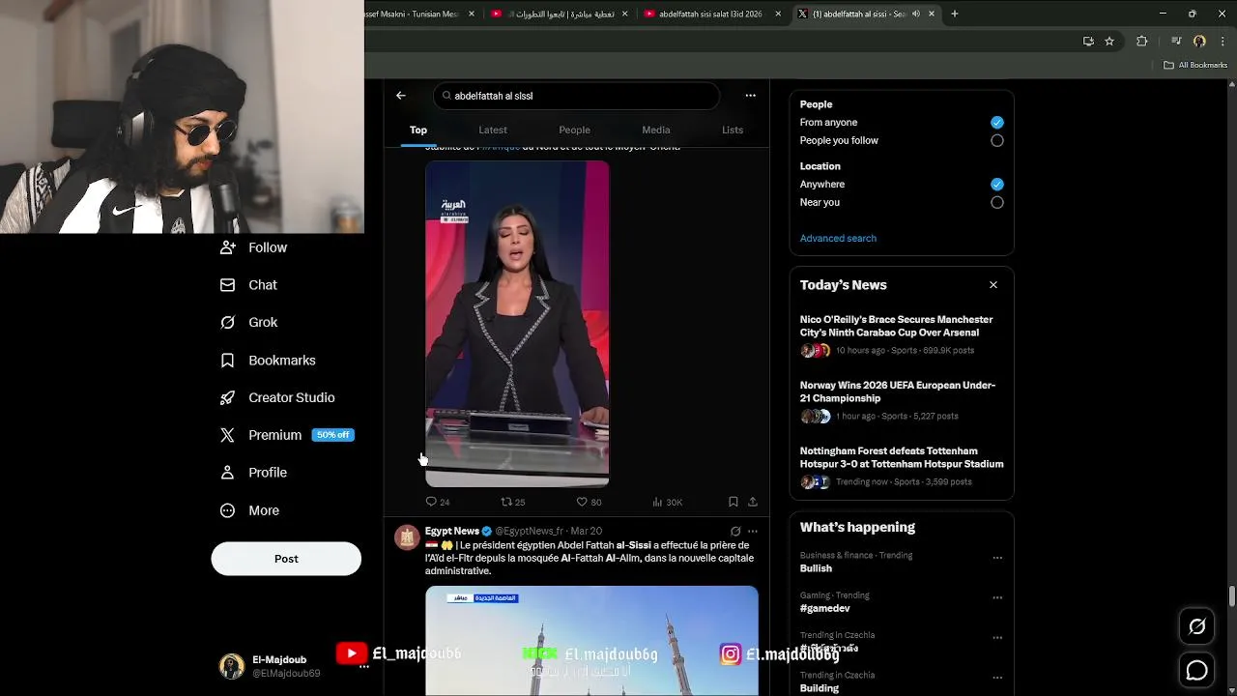Open Creator Studio in sidebar

[277, 397]
